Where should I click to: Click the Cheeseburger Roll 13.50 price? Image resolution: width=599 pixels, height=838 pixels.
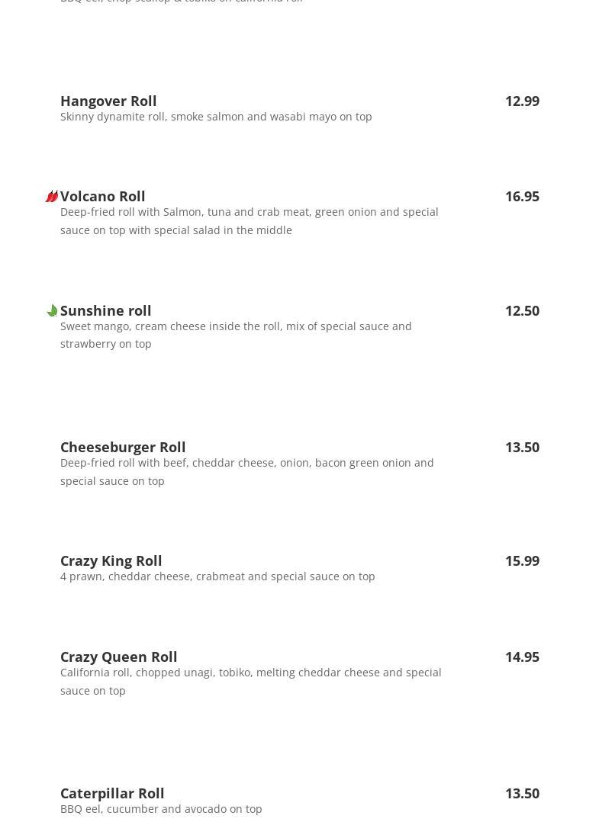[522, 447]
